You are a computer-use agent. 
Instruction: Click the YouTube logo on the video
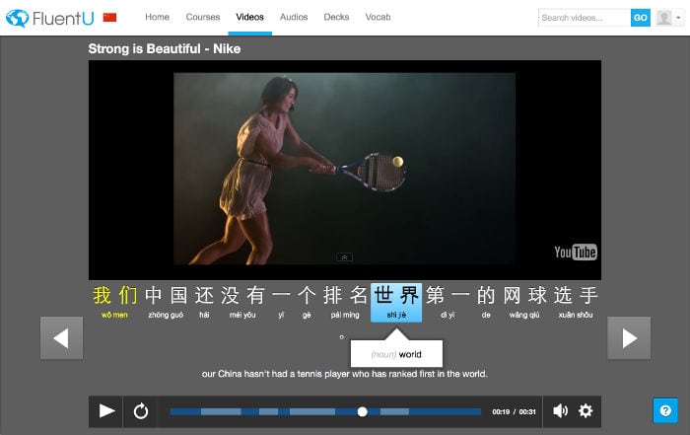(x=575, y=253)
